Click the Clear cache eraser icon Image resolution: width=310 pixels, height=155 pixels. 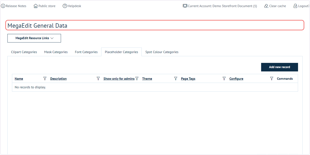pyautogui.click(x=266, y=6)
